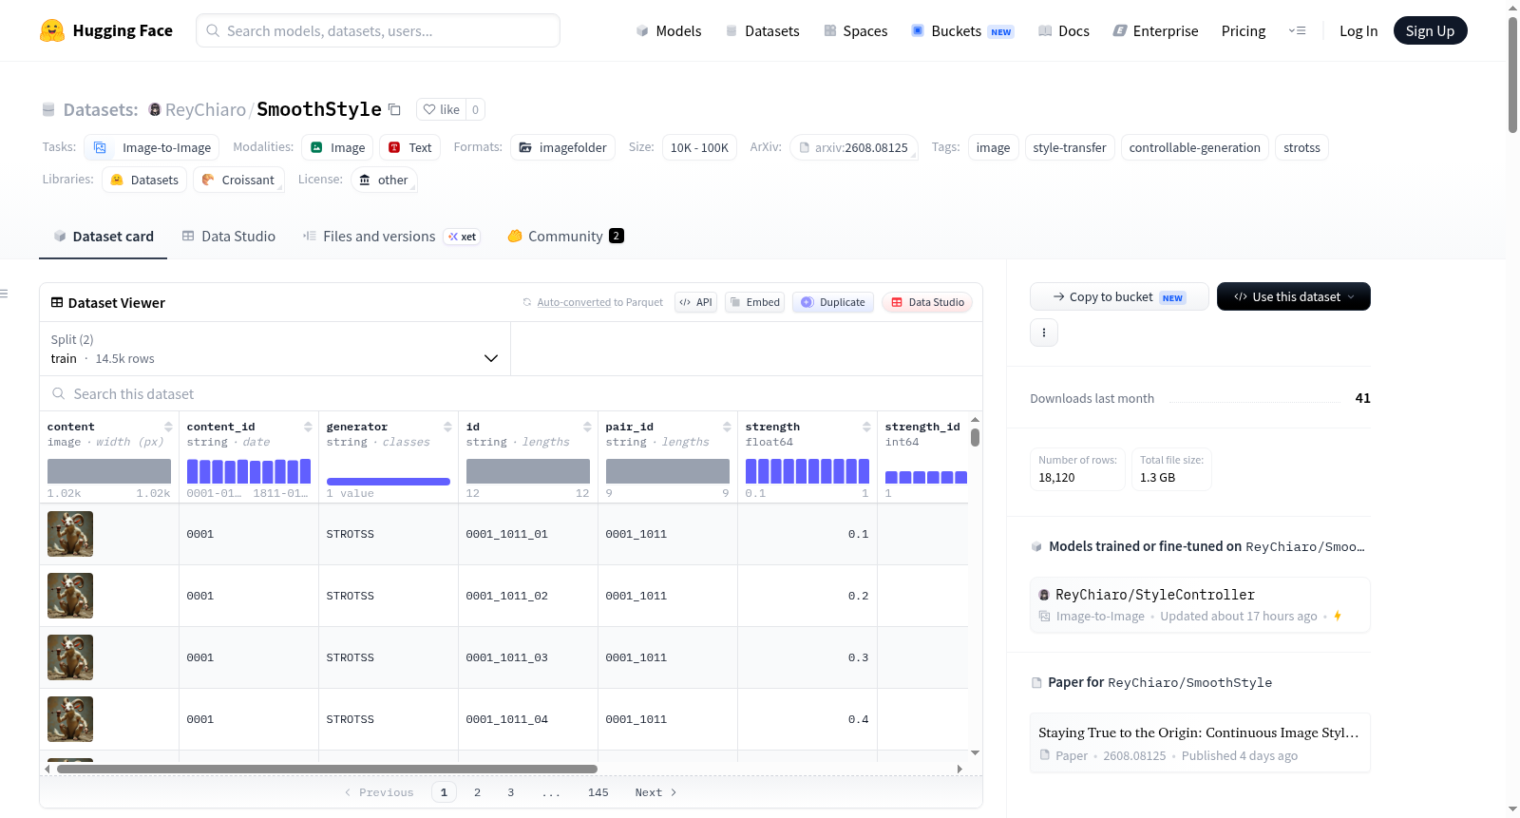Screen dimensions: 1520x818
Task: Click the Sign Up button
Action: (x=1430, y=30)
